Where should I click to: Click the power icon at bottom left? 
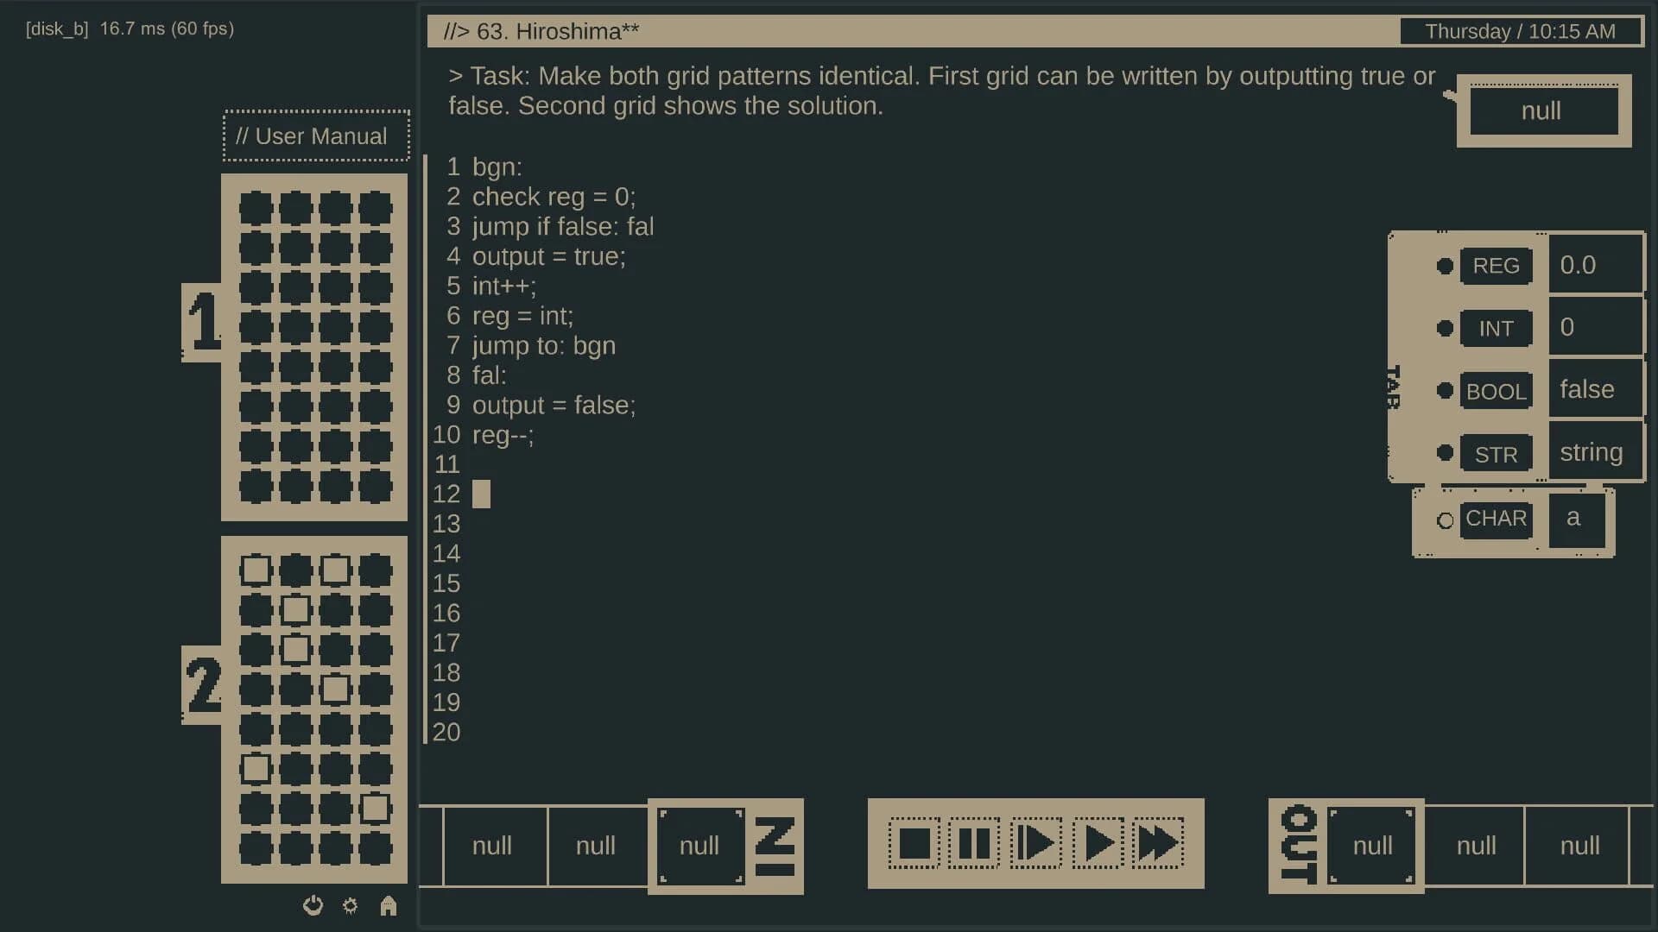click(x=313, y=906)
